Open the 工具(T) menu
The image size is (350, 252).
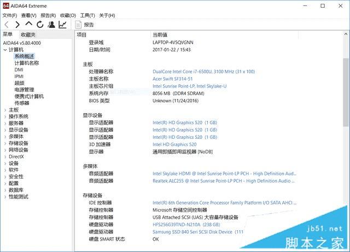pos(87,15)
